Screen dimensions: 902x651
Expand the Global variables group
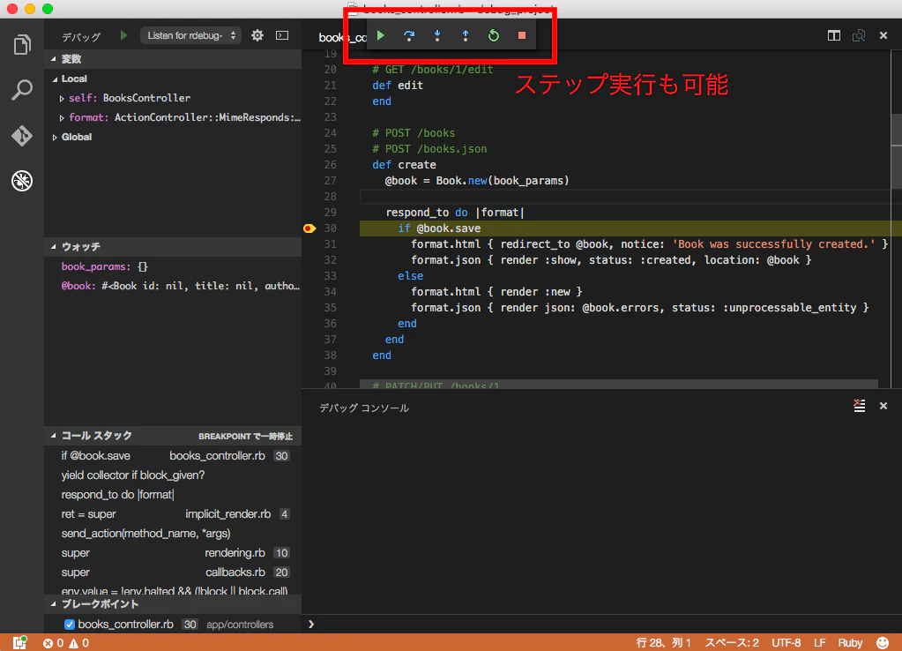[56, 138]
